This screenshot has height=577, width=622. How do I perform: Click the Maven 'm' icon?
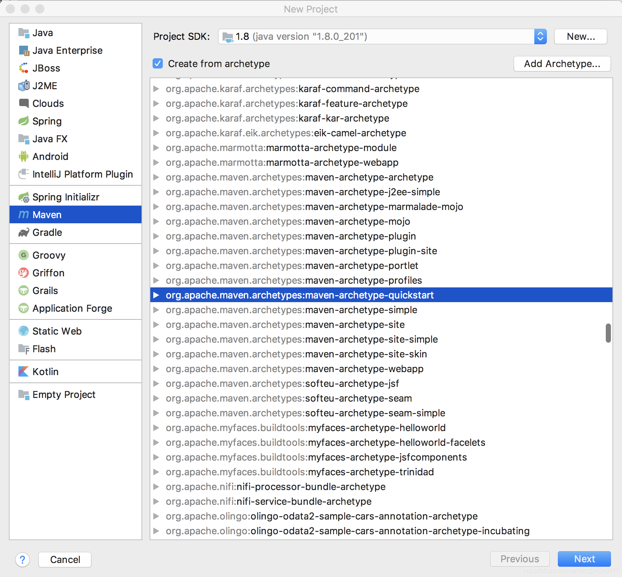pyautogui.click(x=24, y=214)
